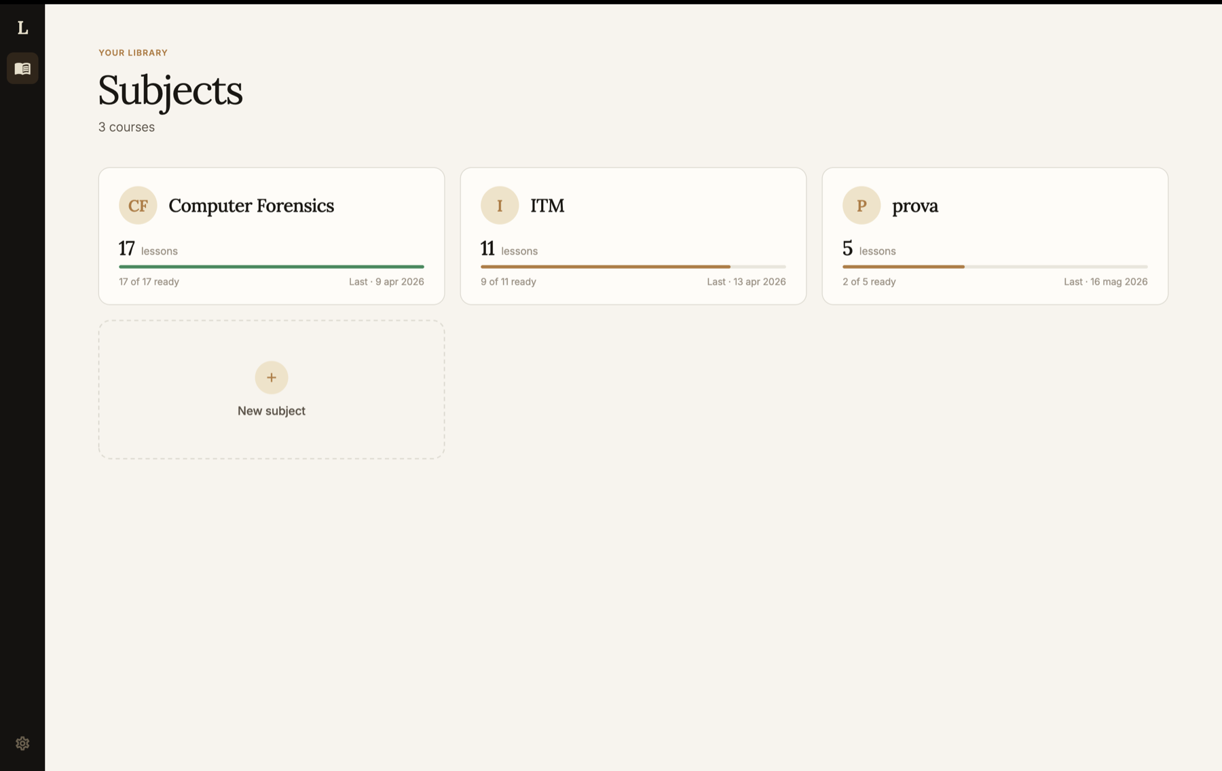Open settings gear in sidebar

pyautogui.click(x=22, y=743)
